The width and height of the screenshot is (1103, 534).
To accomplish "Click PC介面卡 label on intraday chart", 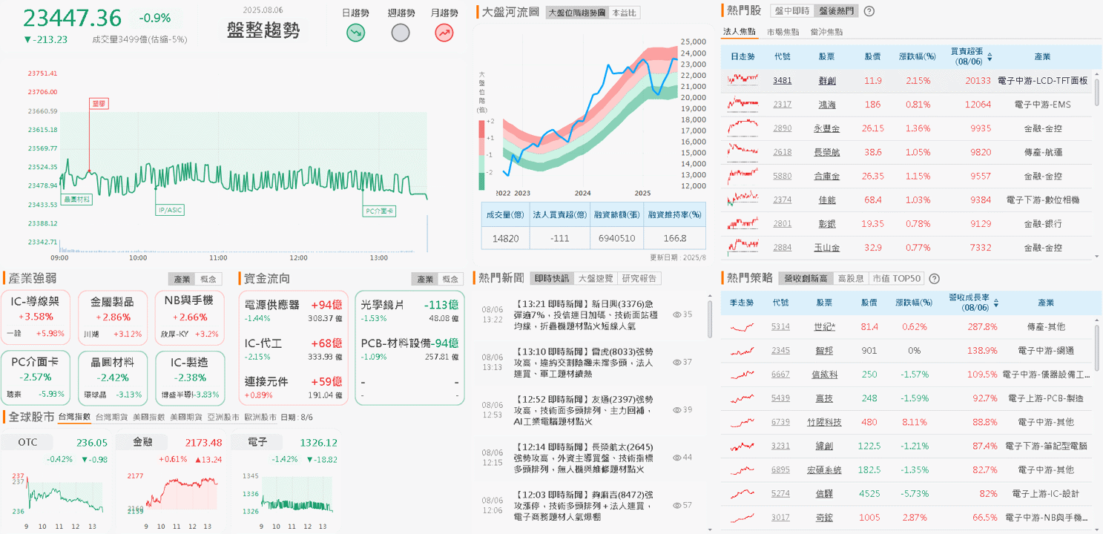I will [x=380, y=211].
